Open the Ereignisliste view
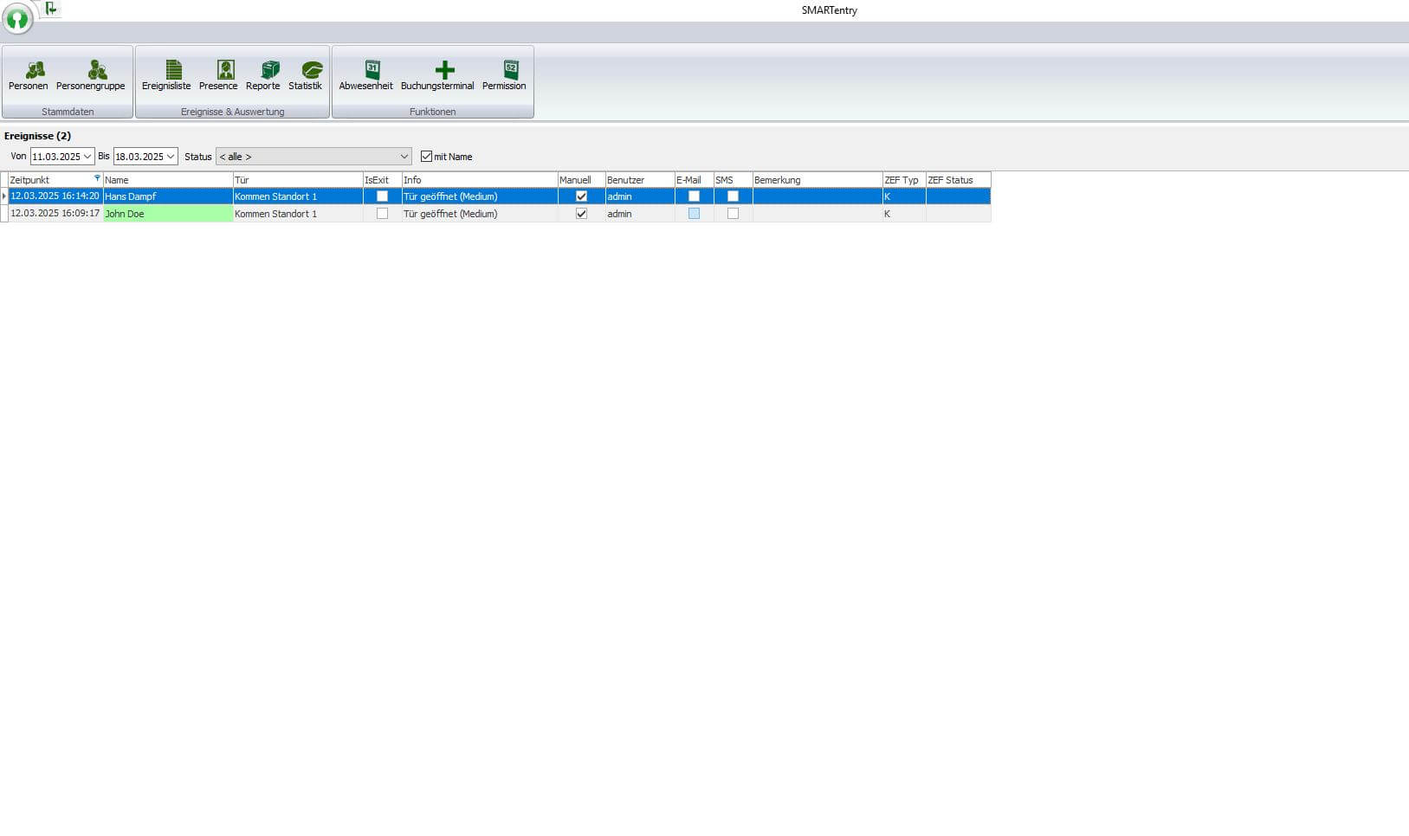1409x836 pixels. click(x=167, y=76)
